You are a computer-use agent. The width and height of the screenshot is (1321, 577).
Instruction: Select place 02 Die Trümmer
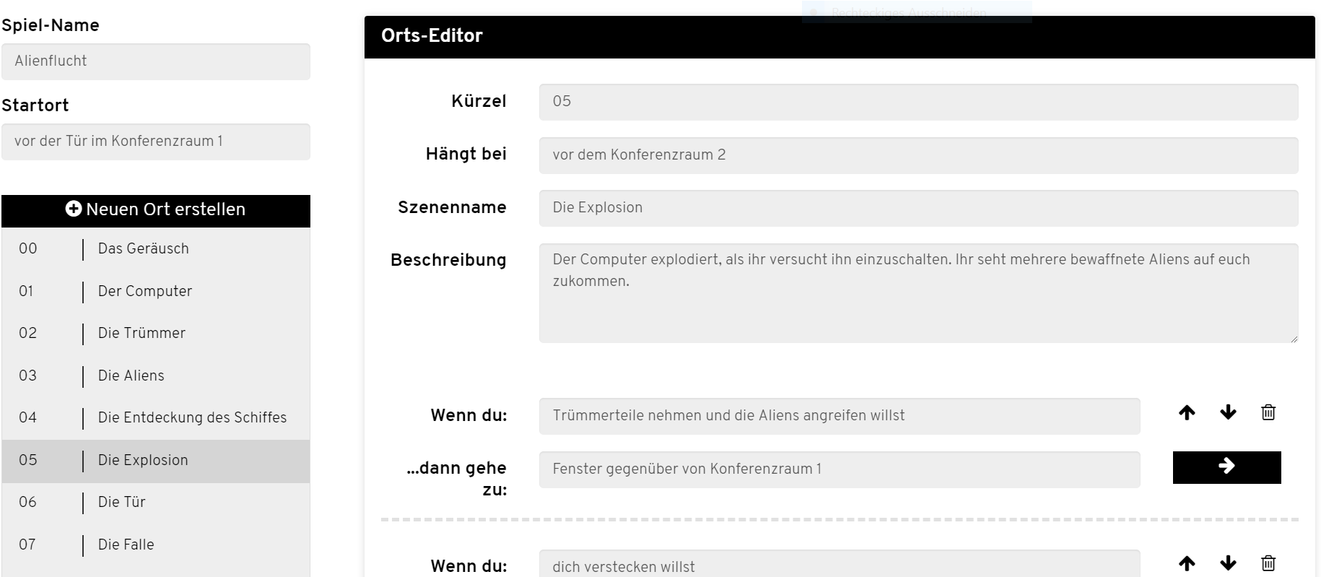click(156, 333)
